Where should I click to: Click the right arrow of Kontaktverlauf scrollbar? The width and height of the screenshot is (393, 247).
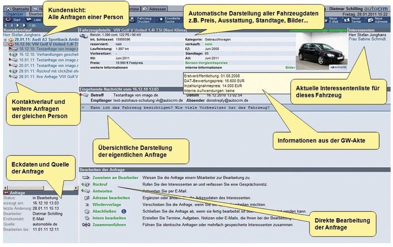click(x=76, y=188)
